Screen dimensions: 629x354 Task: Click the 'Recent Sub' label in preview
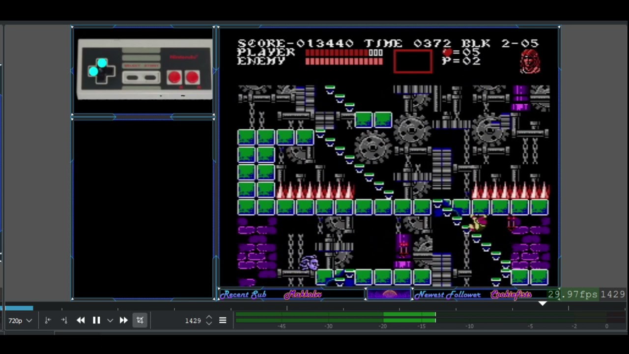[x=244, y=295]
